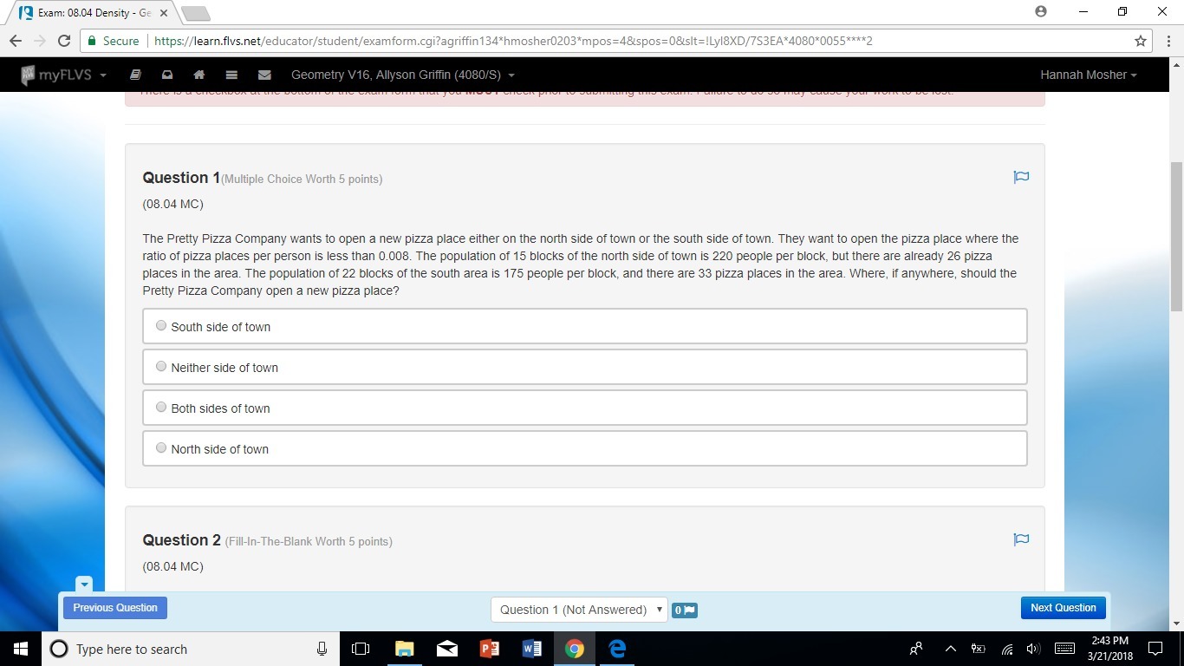The image size is (1184, 666).
Task: Click the scrollbar up arrow
Action: [1176, 64]
